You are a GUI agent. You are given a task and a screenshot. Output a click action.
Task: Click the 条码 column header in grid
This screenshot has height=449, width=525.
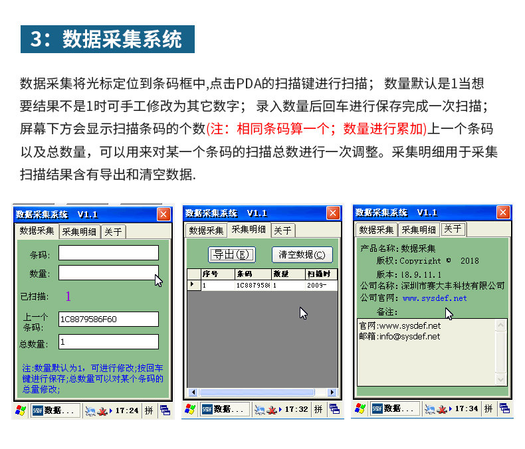coord(253,274)
